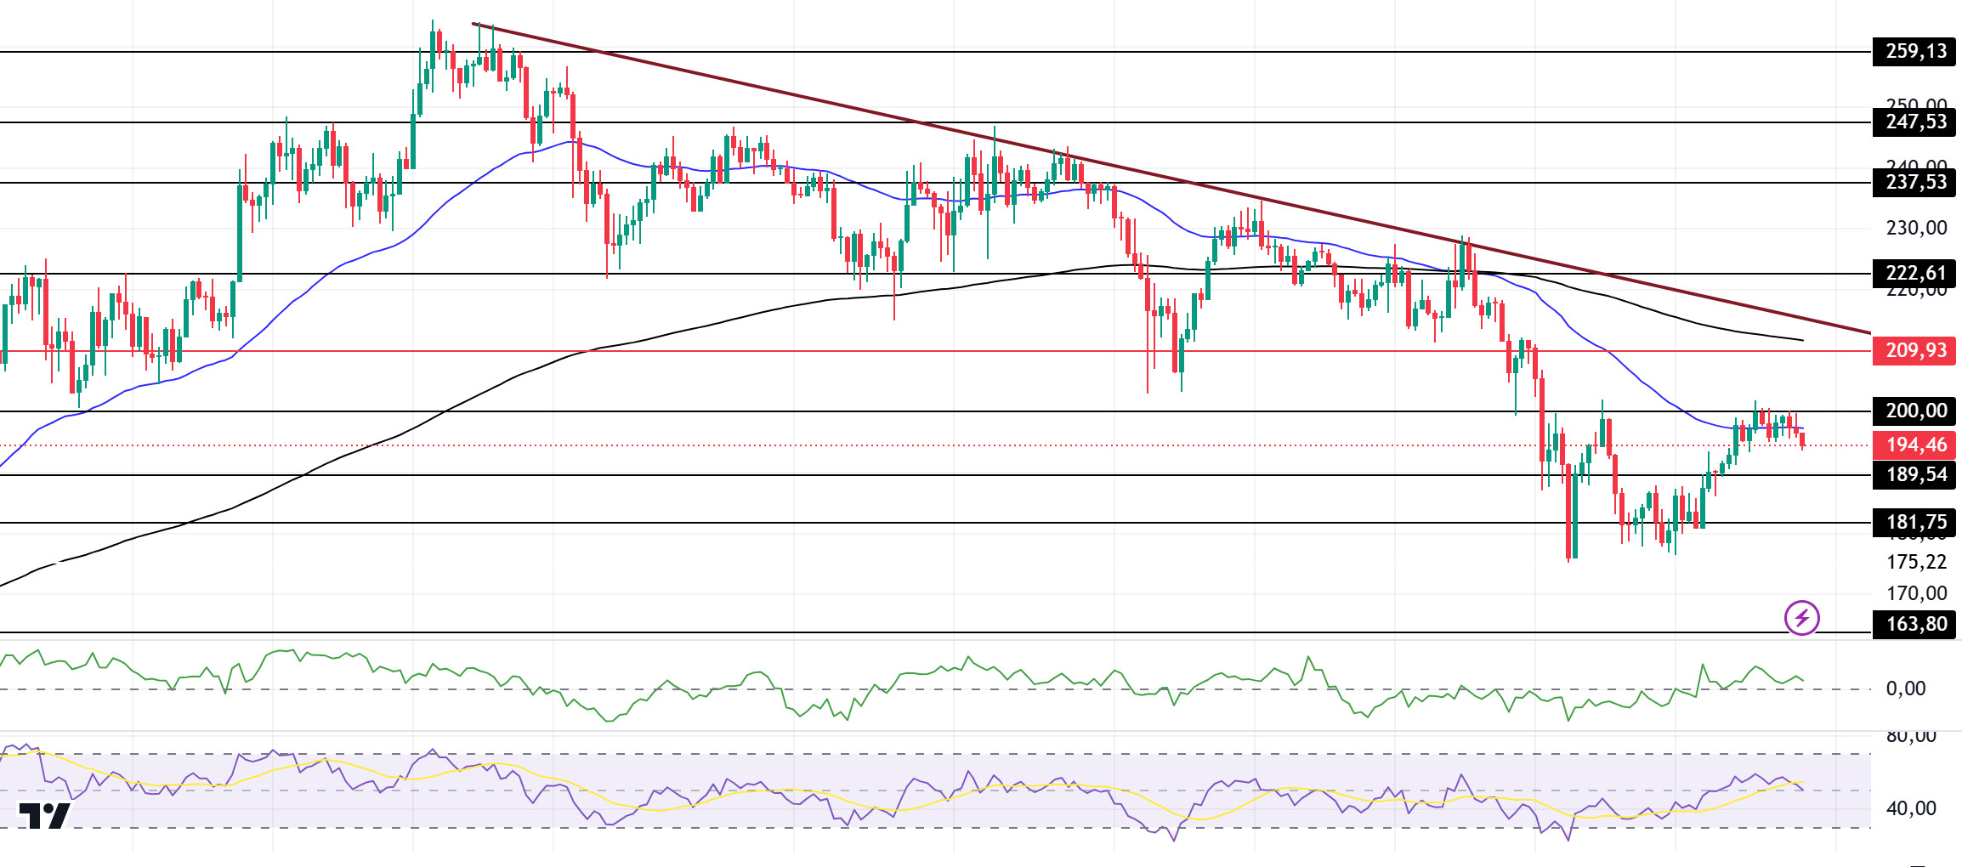Select the 259,13 price level label
The width and height of the screenshot is (1962, 867).
(x=1914, y=52)
